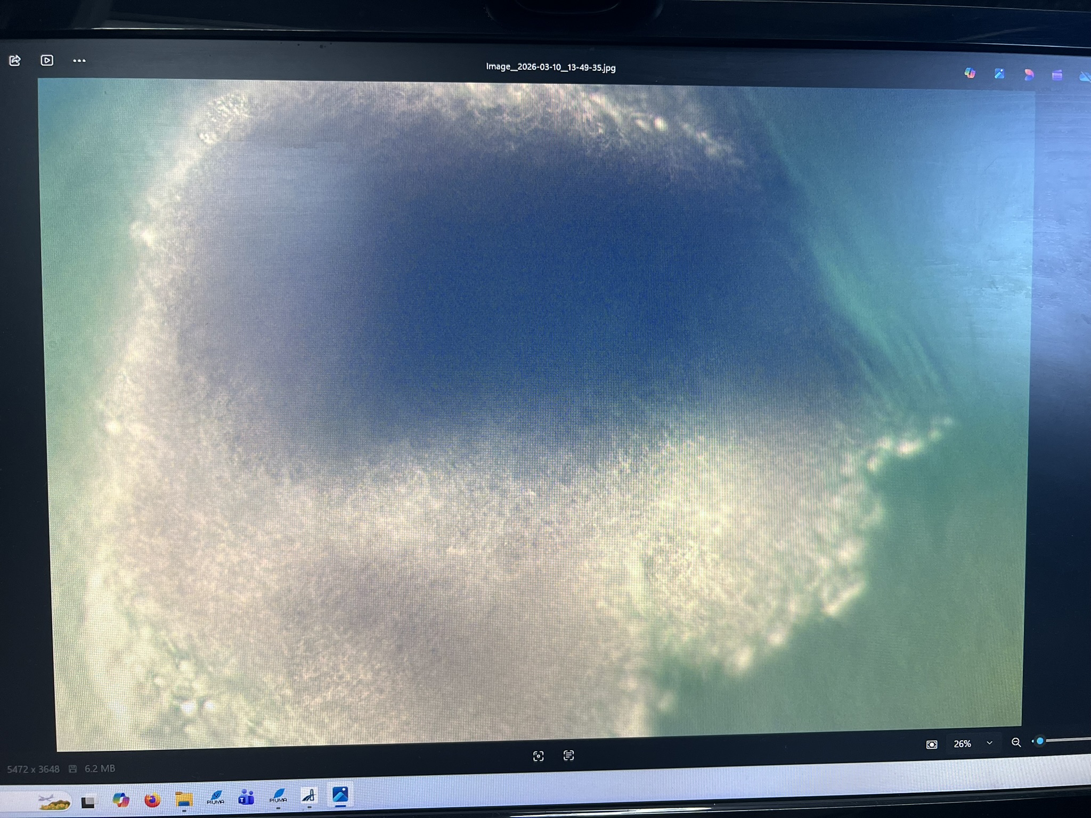1091x818 pixels.
Task: Start the slideshow from the top toolbar
Action: coord(47,60)
